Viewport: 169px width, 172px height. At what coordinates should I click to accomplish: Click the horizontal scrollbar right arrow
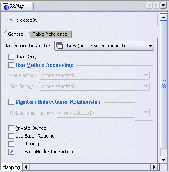[x=154, y=167]
